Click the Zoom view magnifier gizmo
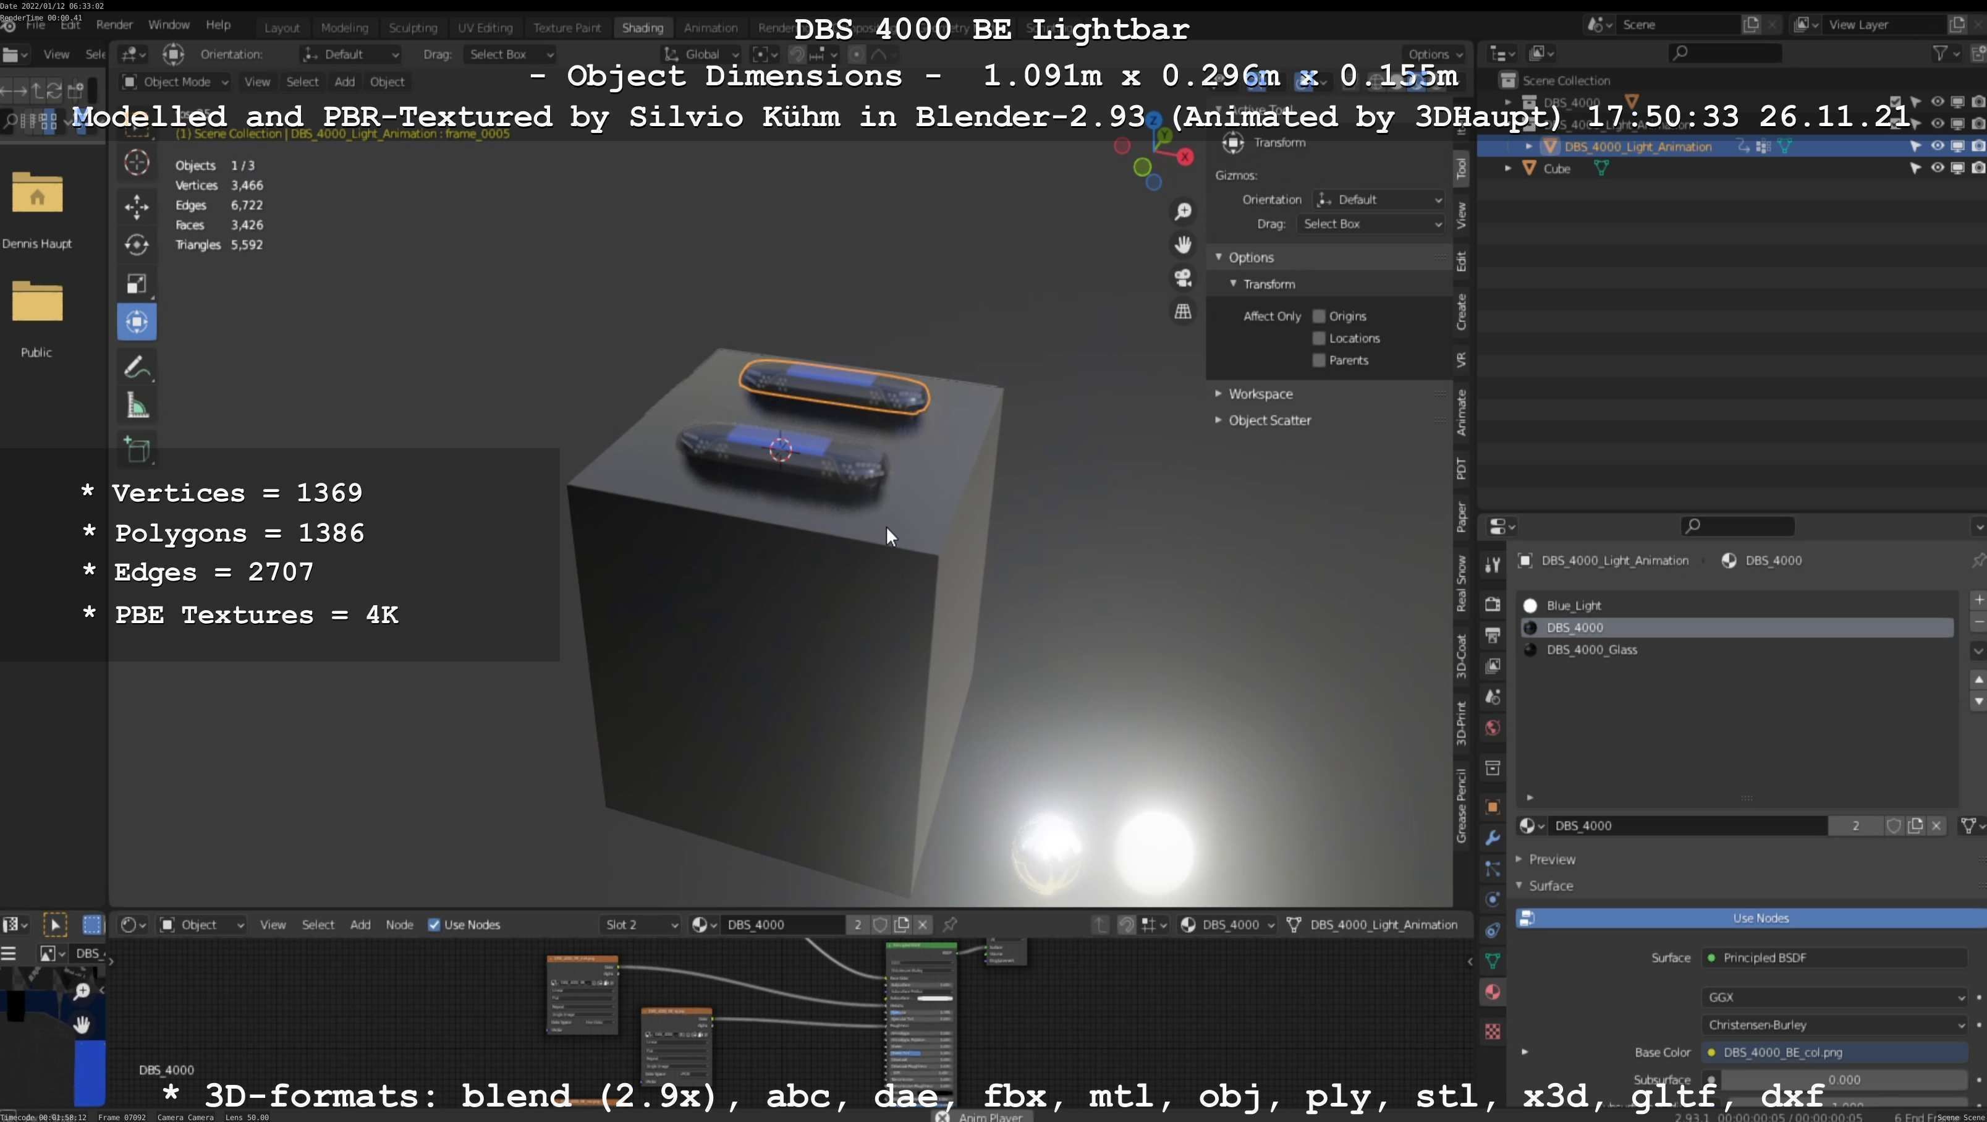The height and width of the screenshot is (1122, 1987). [x=1182, y=211]
